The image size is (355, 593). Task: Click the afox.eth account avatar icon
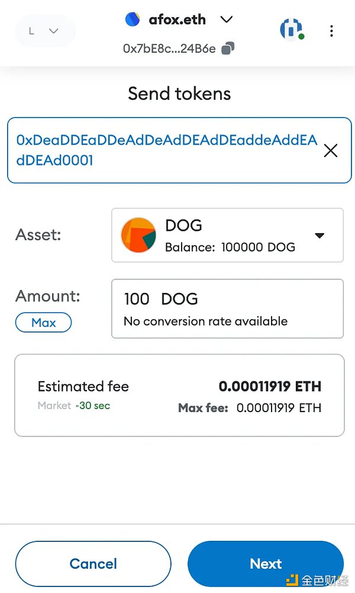click(133, 20)
